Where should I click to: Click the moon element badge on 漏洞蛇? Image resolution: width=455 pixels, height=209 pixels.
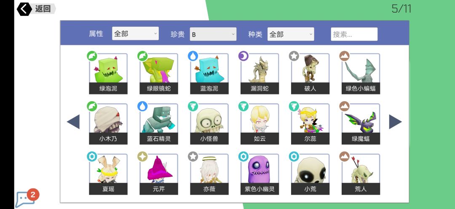click(244, 56)
